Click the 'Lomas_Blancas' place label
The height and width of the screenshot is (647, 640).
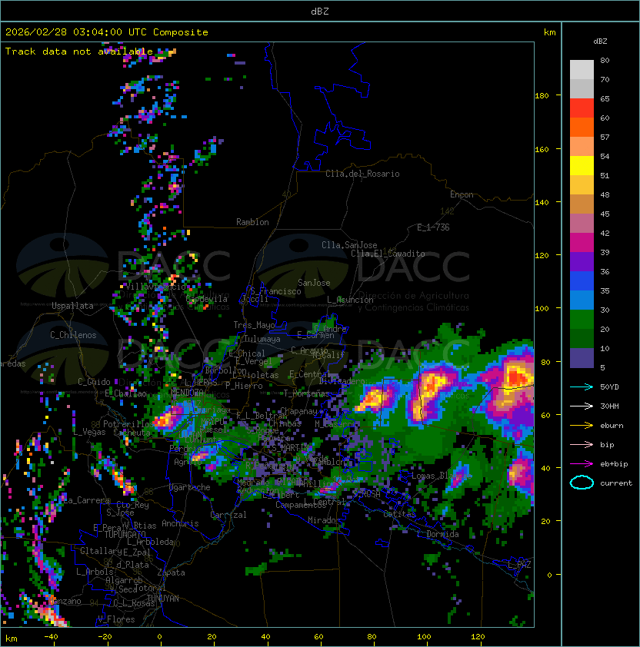coord(442,476)
